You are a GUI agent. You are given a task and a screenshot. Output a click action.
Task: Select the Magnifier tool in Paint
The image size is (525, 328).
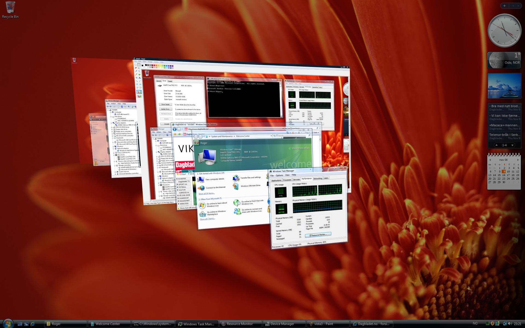point(139,71)
